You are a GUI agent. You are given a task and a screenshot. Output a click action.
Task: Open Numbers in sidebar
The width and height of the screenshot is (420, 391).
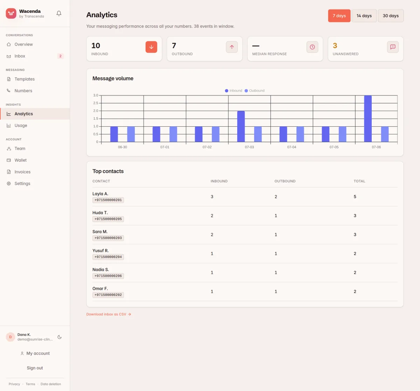pyautogui.click(x=35, y=91)
